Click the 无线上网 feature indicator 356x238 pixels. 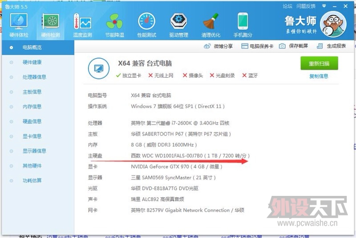[x=161, y=75]
